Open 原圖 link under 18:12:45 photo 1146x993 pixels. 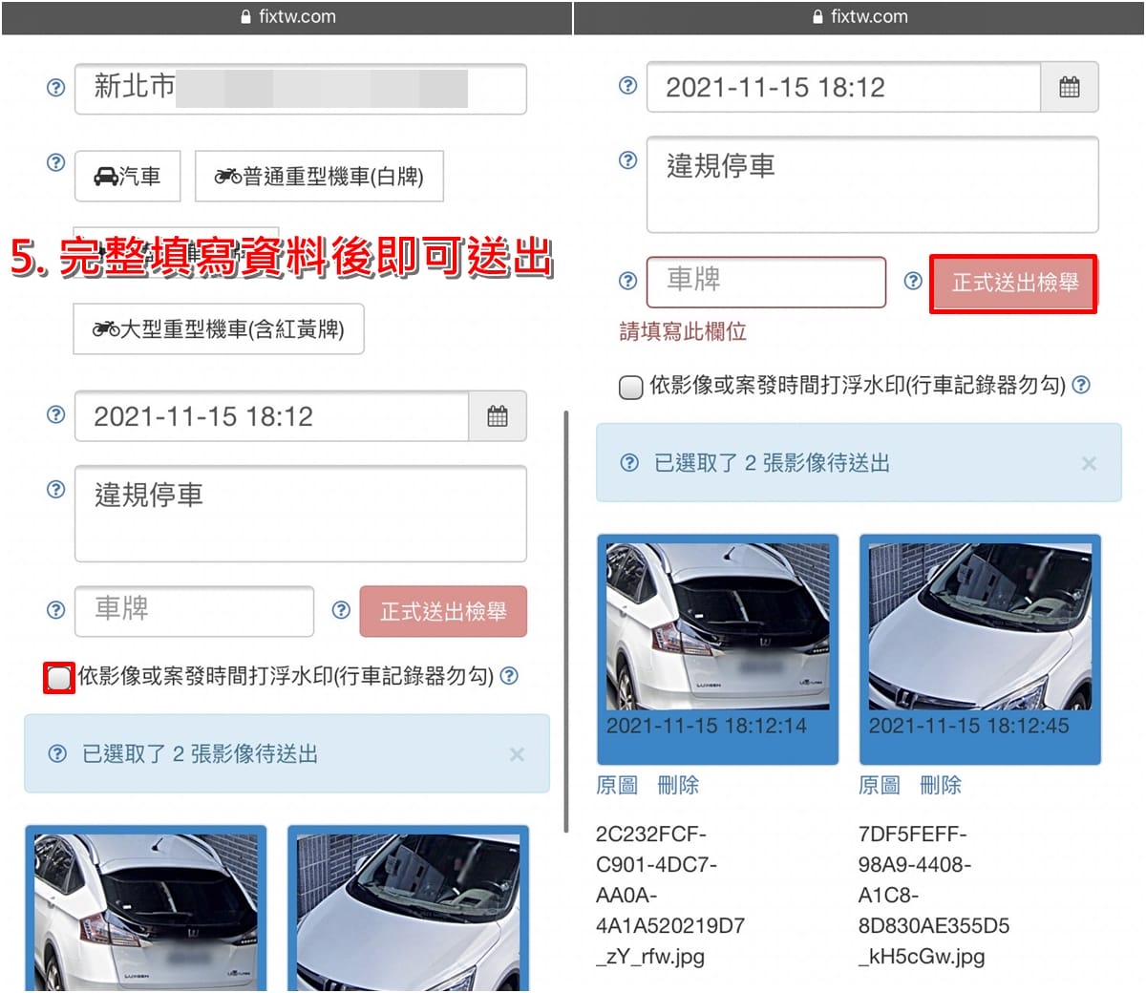coord(879,785)
